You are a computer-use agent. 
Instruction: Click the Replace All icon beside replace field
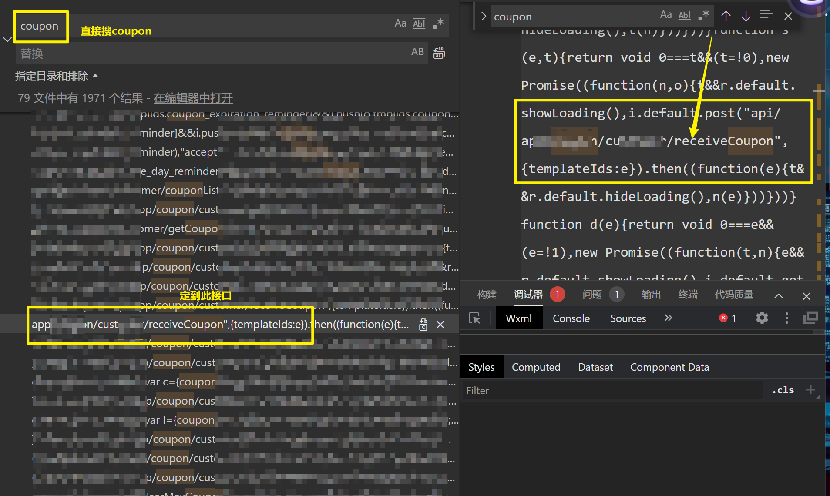click(439, 53)
